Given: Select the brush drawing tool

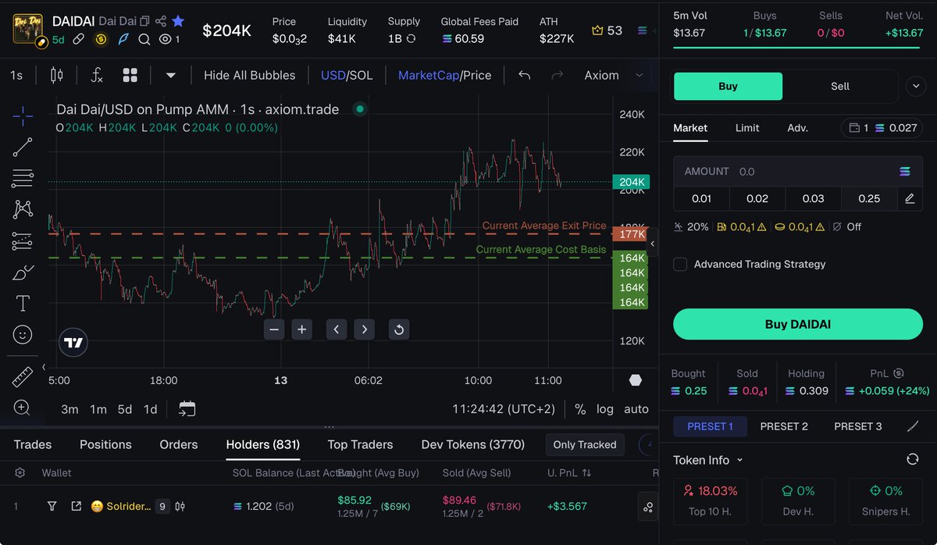Looking at the screenshot, I should pyautogui.click(x=23, y=272).
